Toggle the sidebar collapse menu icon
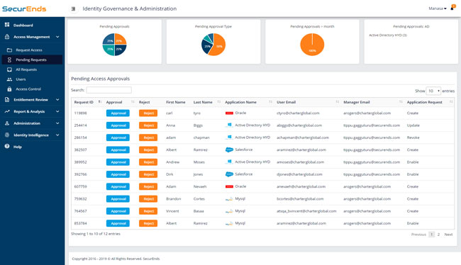Viewport: 461px width, 265px height. 73,9
